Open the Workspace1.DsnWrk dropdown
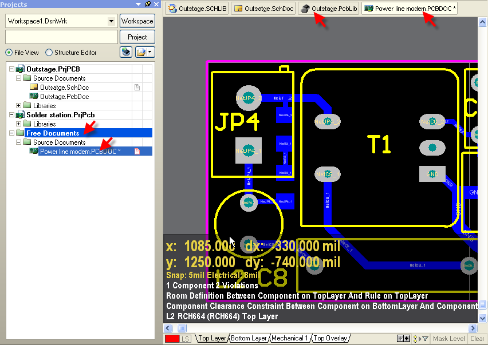This screenshot has width=488, height=345. [x=111, y=21]
